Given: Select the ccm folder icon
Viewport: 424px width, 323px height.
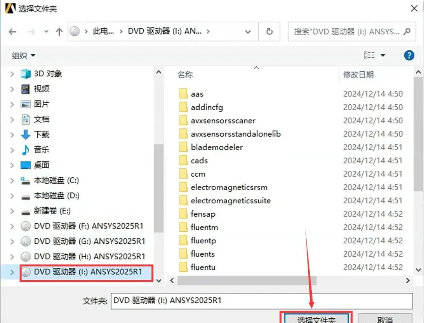Looking at the screenshot, I should point(183,174).
